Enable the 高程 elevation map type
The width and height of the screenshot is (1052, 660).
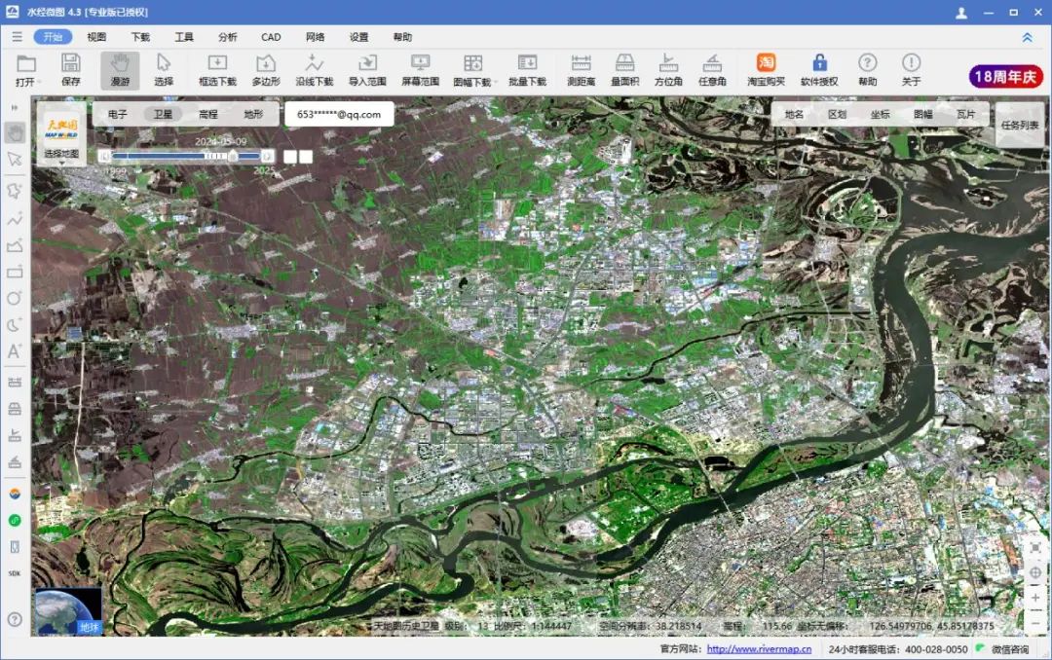(208, 114)
